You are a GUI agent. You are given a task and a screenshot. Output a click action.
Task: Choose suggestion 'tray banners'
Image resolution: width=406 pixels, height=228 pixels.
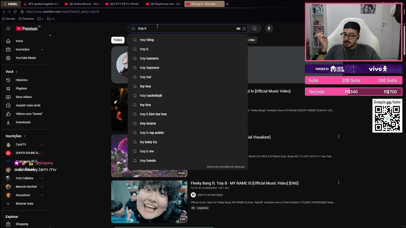click(x=188, y=58)
